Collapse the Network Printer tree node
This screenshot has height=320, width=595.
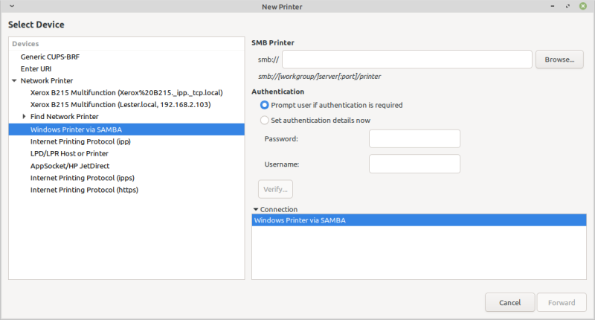[x=14, y=80]
